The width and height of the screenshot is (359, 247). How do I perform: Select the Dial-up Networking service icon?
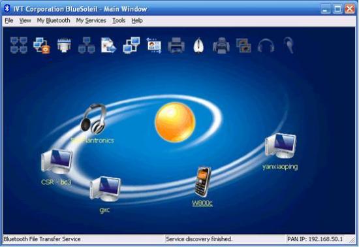tap(42, 45)
